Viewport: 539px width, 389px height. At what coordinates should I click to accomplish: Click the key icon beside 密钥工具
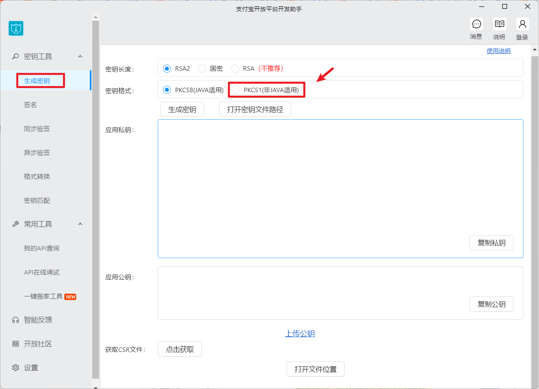(16, 56)
